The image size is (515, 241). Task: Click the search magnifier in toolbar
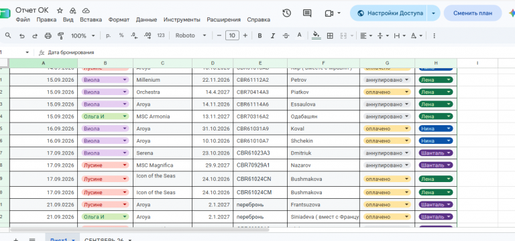tap(8, 35)
